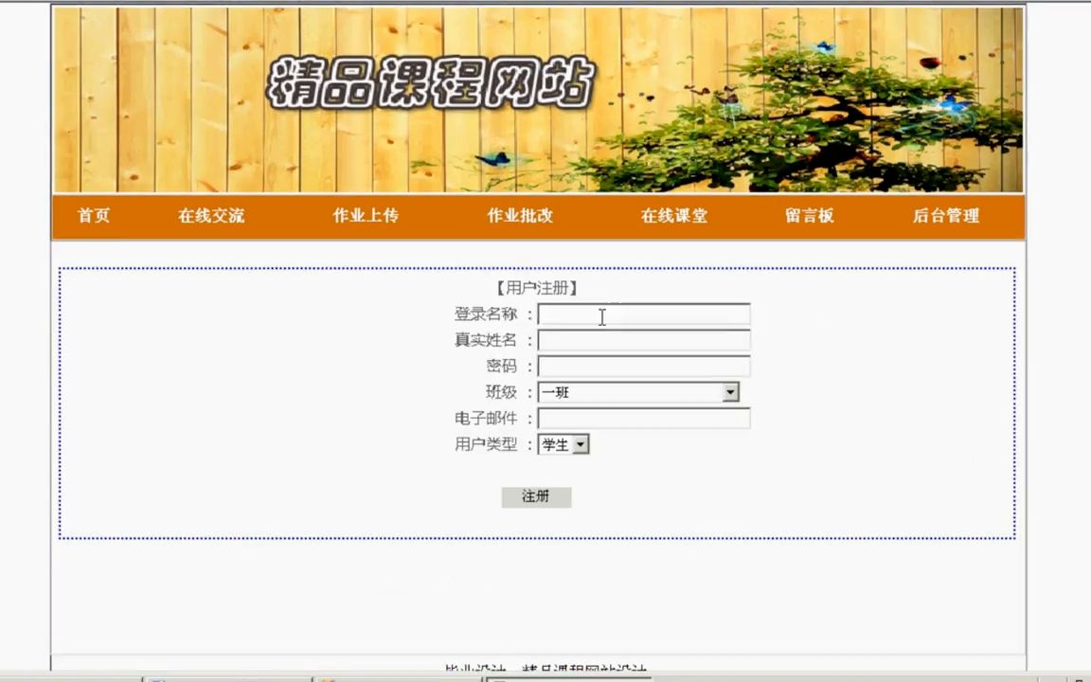Visit the 在线课堂 page
Screen dimensions: 1091x682
[673, 216]
